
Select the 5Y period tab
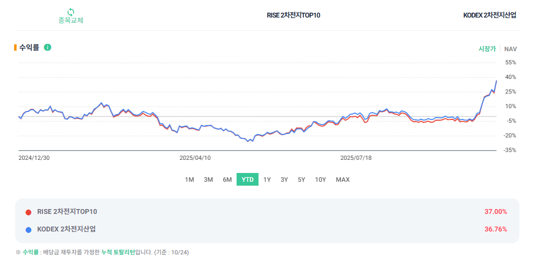pos(301,179)
